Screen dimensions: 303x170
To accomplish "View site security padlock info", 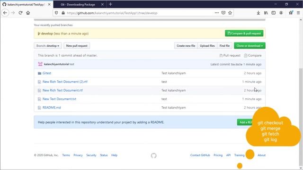I will tap(63, 13).
